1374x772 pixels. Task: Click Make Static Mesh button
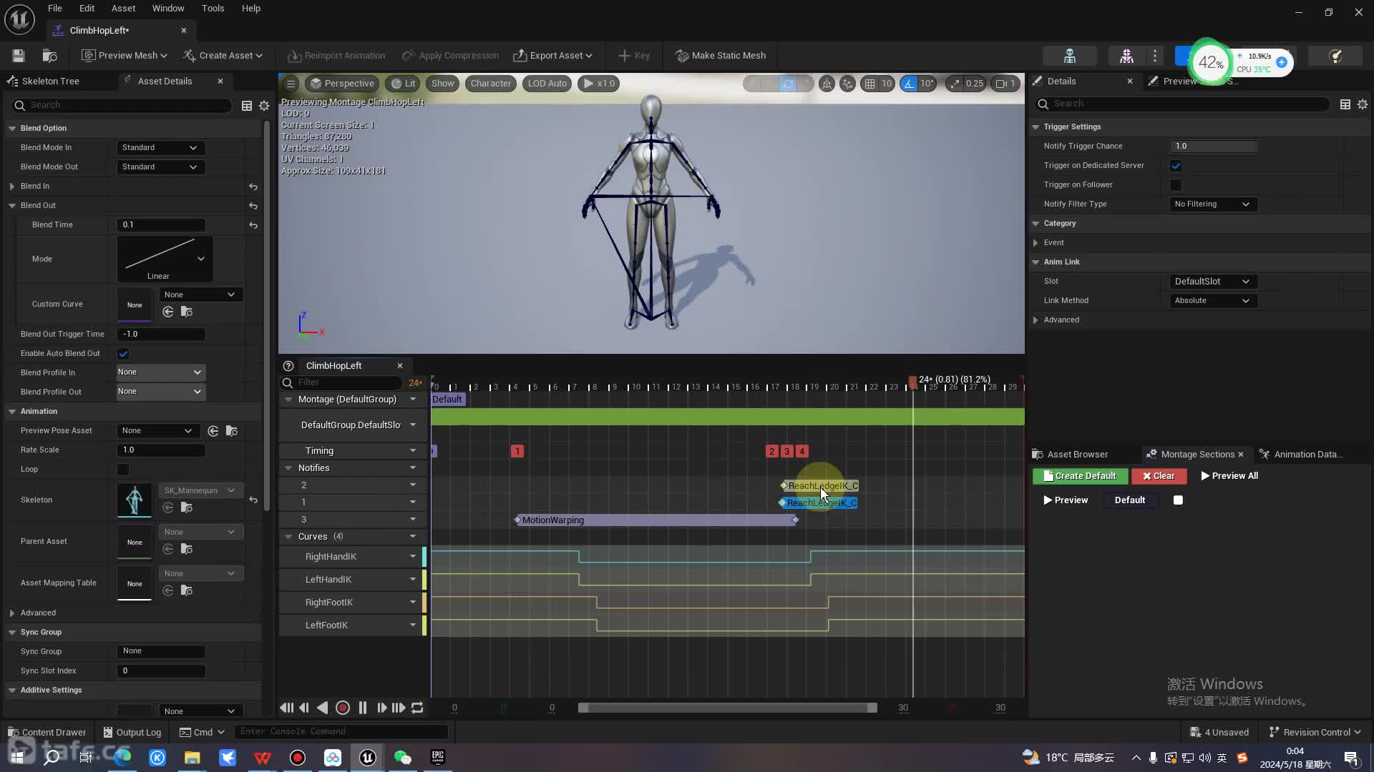(x=721, y=56)
